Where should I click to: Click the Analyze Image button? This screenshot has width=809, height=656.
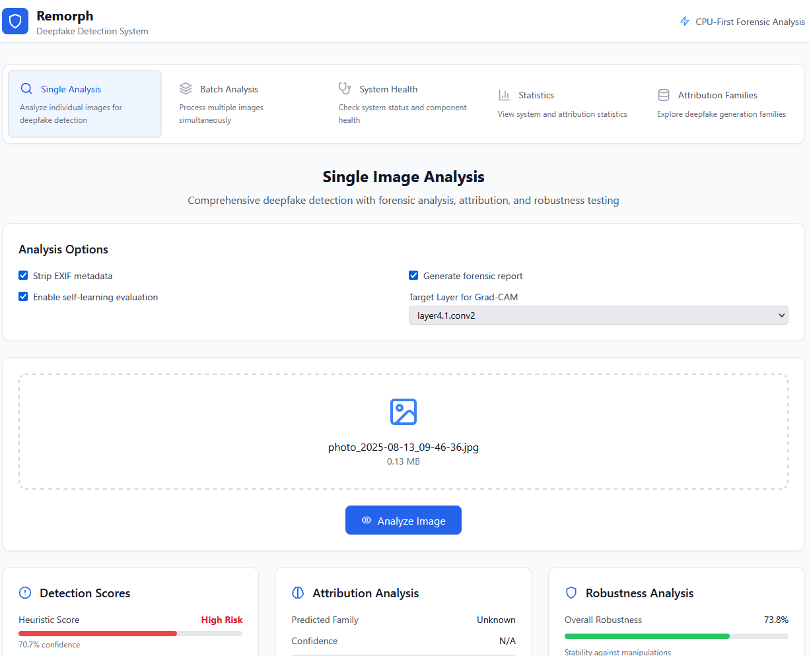[404, 520]
